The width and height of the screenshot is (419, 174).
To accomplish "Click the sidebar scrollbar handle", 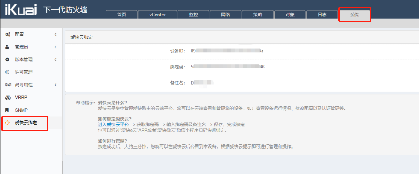I will pyautogui.click(x=63, y=167).
